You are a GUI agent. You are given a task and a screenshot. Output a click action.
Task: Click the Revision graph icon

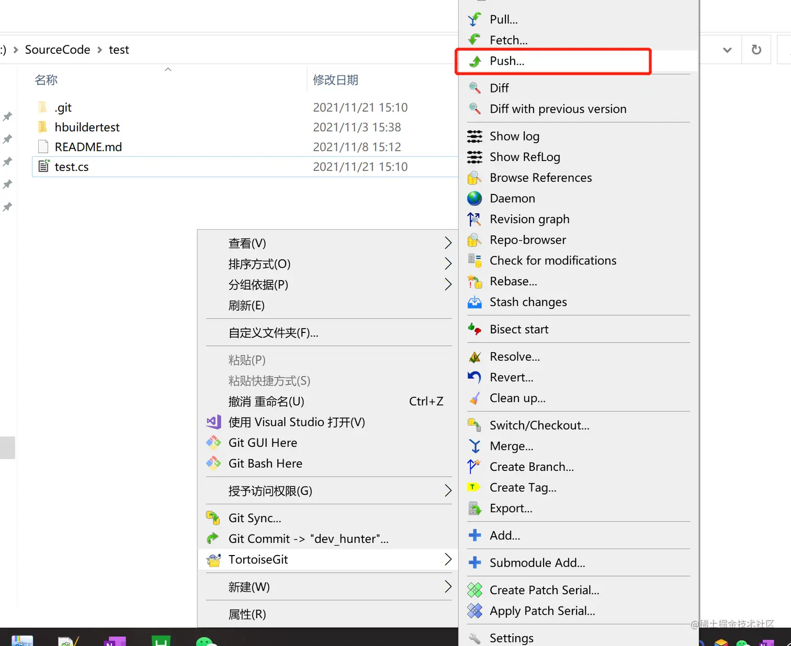[x=474, y=219]
